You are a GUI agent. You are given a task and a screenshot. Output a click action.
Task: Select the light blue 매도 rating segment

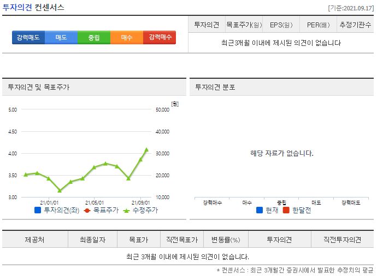coord(61,37)
